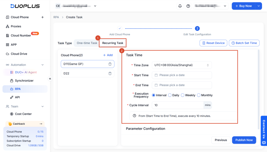Open the help question mark icon

click(188, 6)
